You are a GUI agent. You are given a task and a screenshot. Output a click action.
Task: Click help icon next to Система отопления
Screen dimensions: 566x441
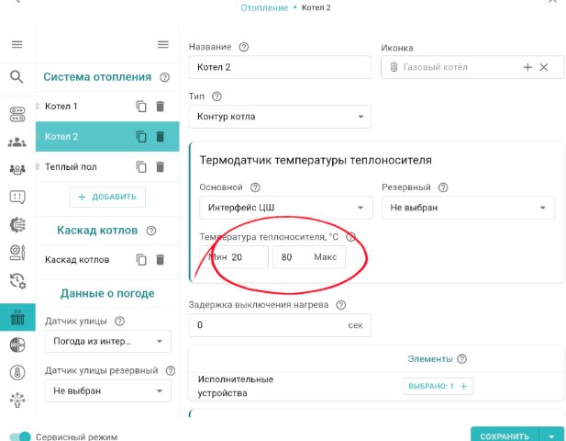coord(164,78)
